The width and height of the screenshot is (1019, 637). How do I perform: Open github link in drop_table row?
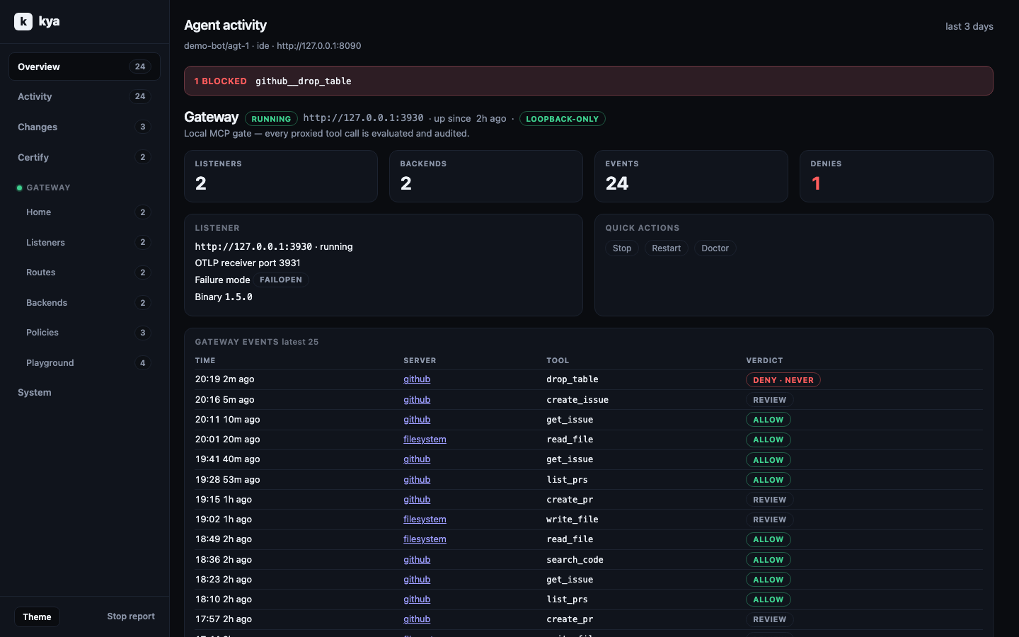pos(417,379)
